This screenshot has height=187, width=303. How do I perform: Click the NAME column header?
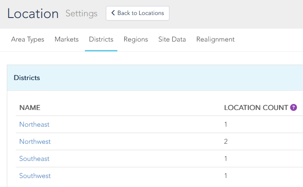(x=30, y=107)
